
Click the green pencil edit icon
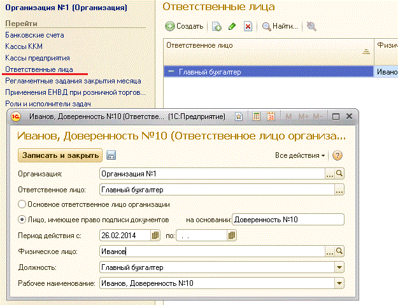click(x=232, y=26)
